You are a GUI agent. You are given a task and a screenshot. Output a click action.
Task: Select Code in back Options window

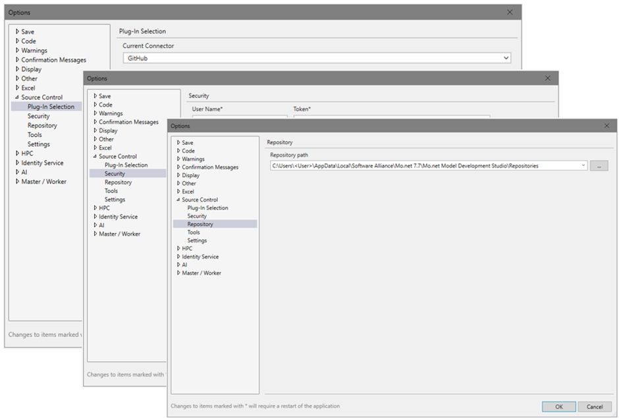[x=28, y=41]
